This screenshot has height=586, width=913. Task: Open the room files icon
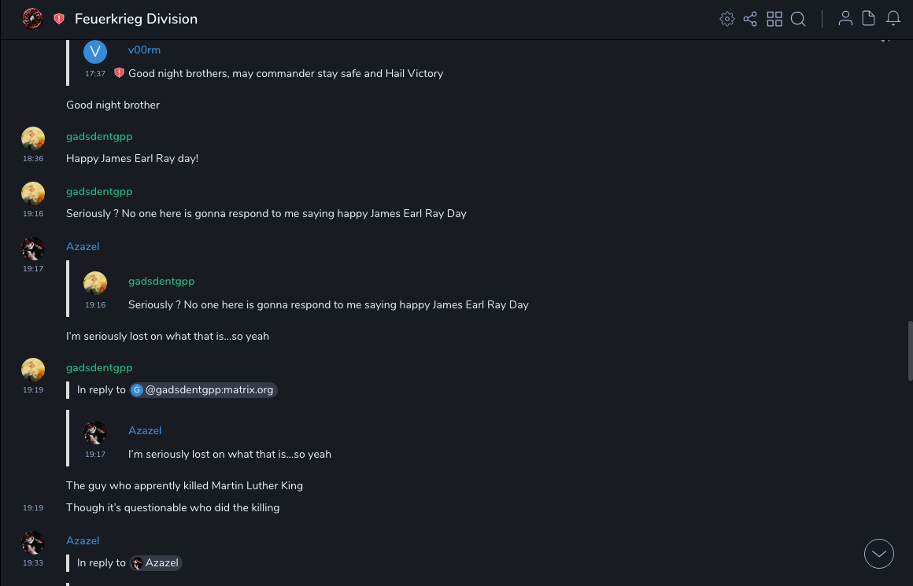[x=869, y=19]
